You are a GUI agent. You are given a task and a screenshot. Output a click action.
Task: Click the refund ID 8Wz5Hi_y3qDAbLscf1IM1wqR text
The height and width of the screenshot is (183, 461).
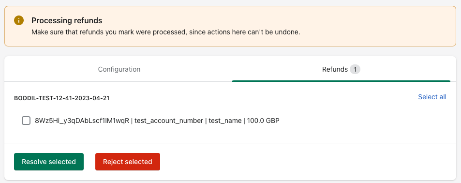(82, 121)
